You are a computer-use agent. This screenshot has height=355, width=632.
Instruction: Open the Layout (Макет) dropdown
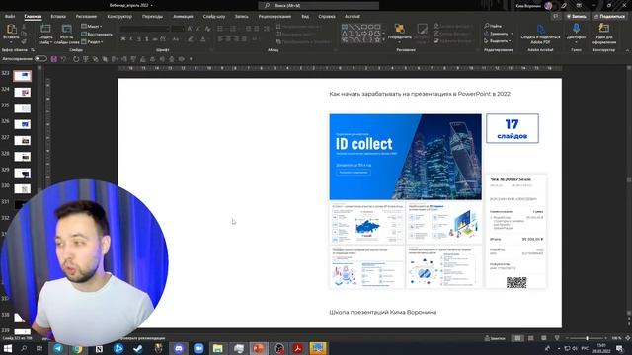click(x=92, y=27)
